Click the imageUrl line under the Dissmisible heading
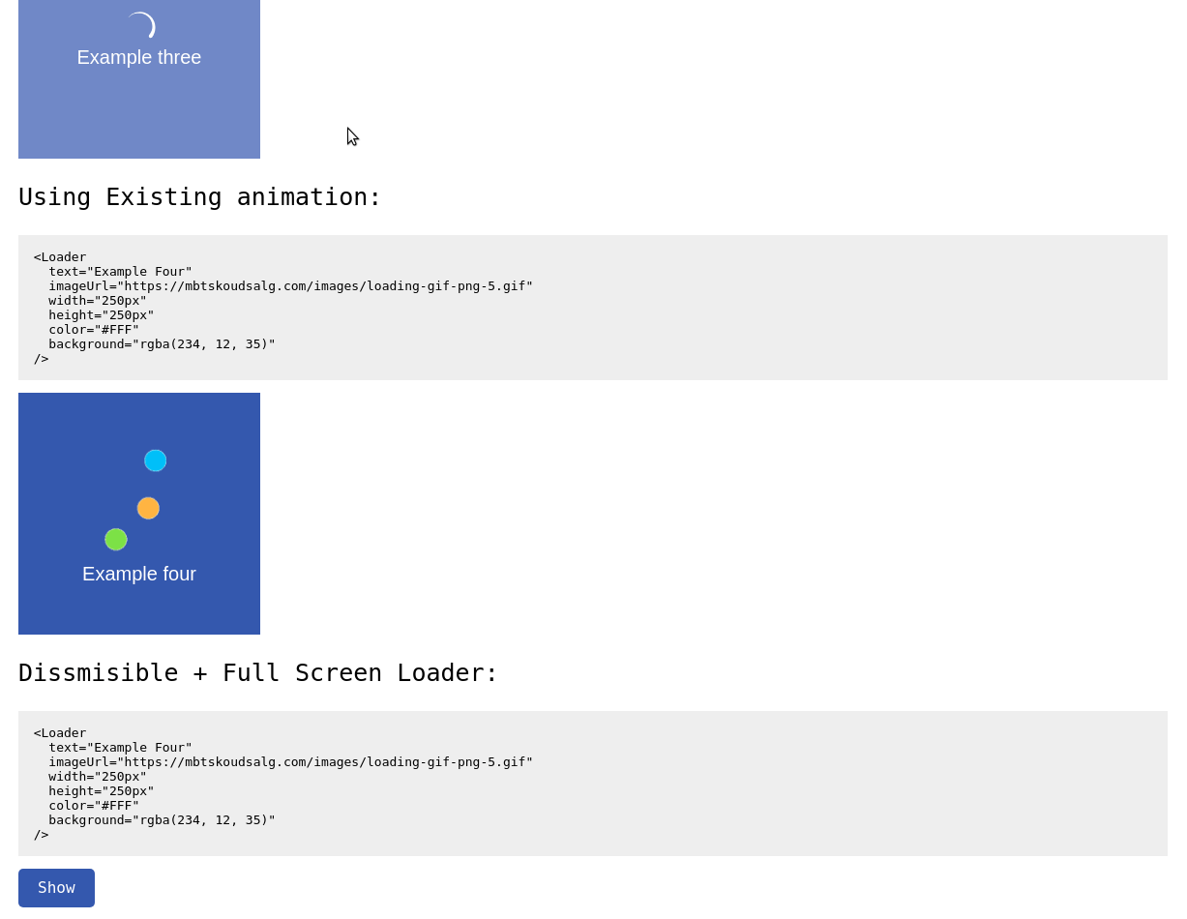Viewport: 1187px width, 919px height. [290, 762]
